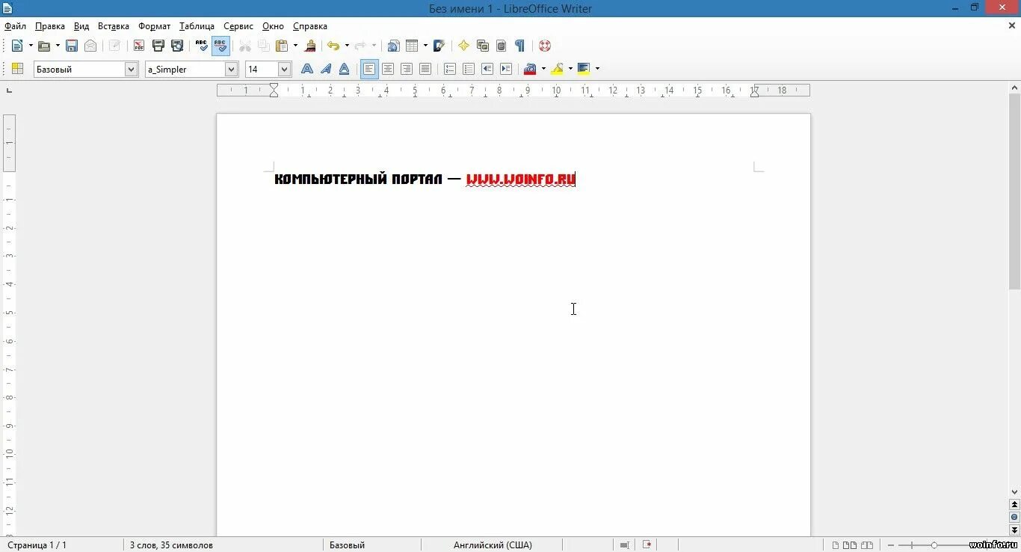Toggle Numbering list
Image resolution: width=1021 pixels, height=552 pixels.
click(450, 69)
